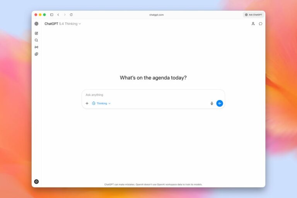Open the profile avatar at sidebar bottom
Screen dimensions: 297x198
(36, 181)
